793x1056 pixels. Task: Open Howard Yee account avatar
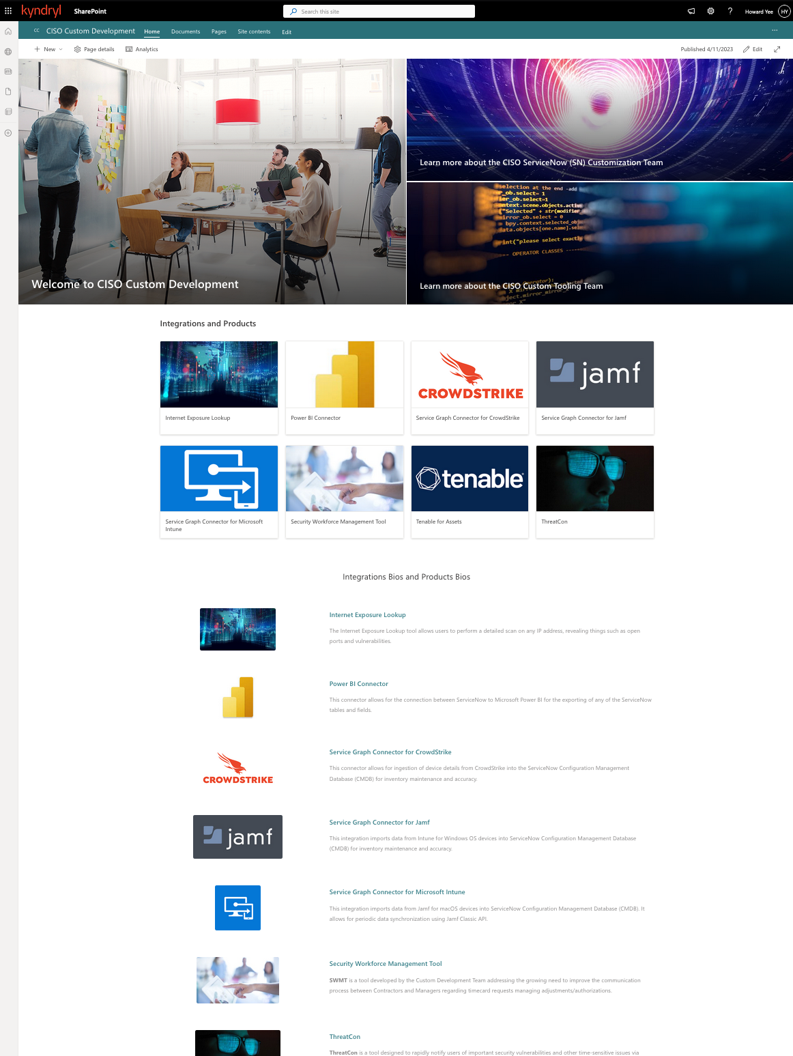coord(784,11)
